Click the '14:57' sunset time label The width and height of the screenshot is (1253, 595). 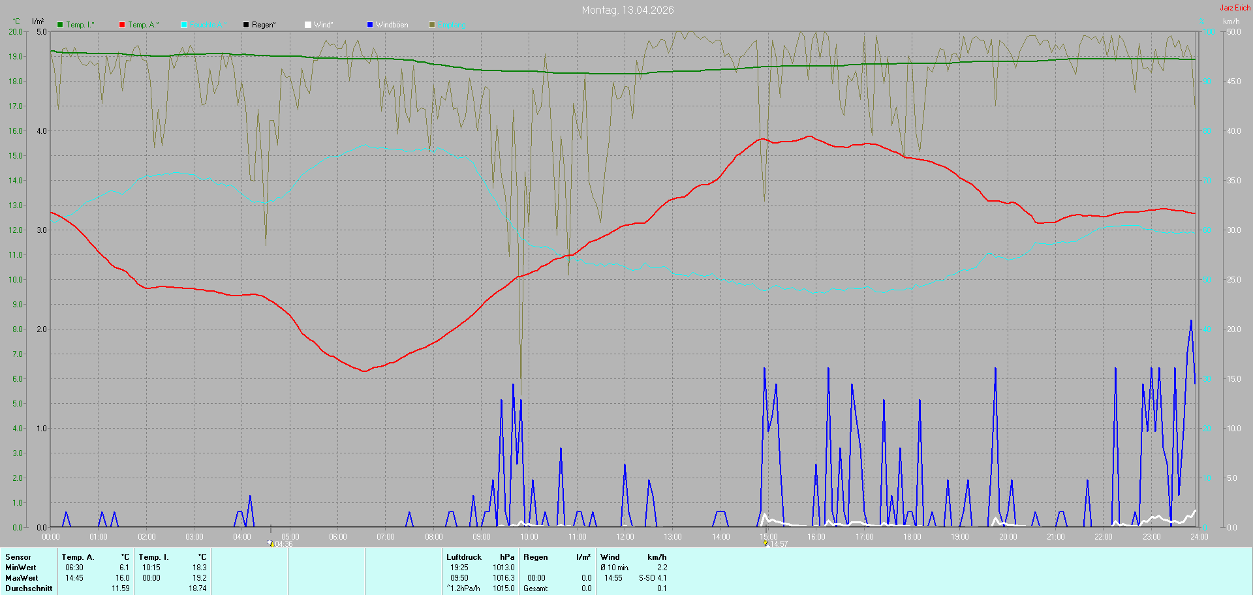[779, 544]
